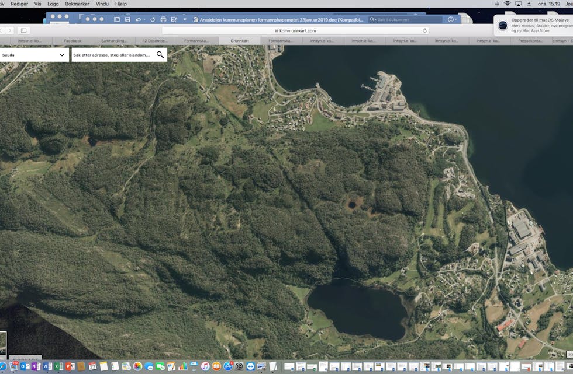Open Word's smiley feedback dropdown
The height and width of the screenshot is (374, 573).
[x=452, y=19]
